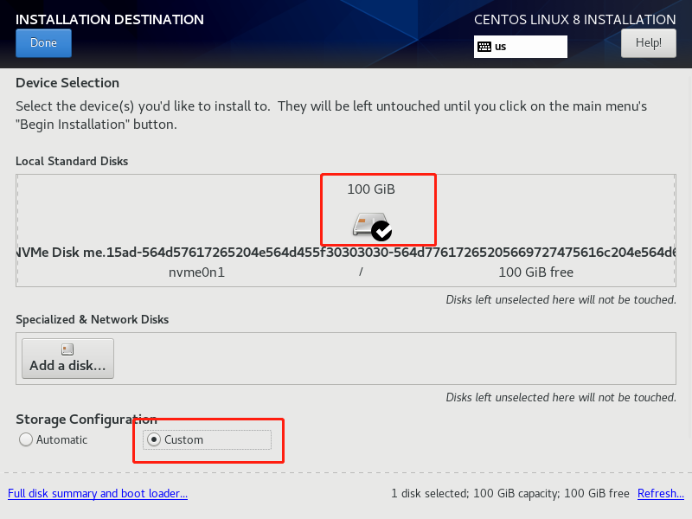The width and height of the screenshot is (692, 519).
Task: Select the Custom storage configuration option
Action: (154, 439)
